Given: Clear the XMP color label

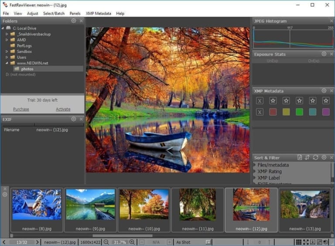Looking at the screenshot, I should (260, 112).
